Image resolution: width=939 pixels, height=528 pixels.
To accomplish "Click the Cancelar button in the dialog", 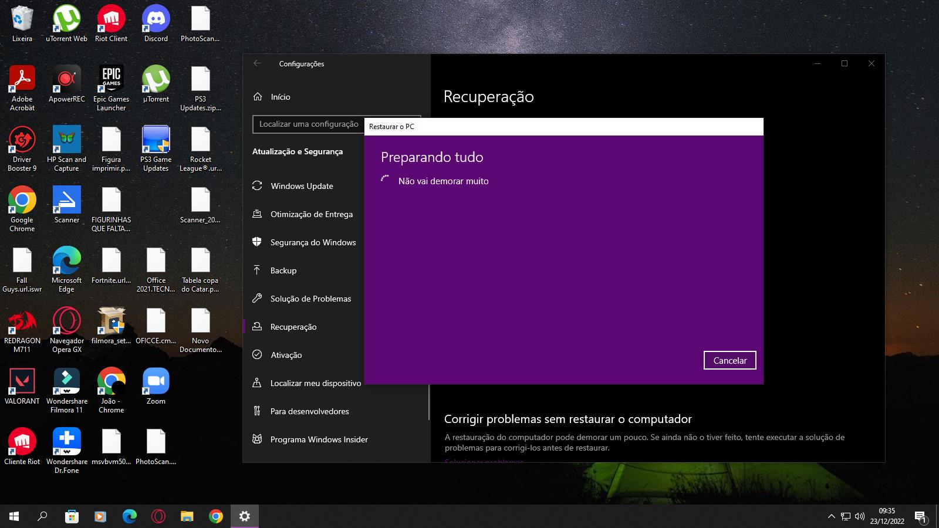I will [729, 360].
